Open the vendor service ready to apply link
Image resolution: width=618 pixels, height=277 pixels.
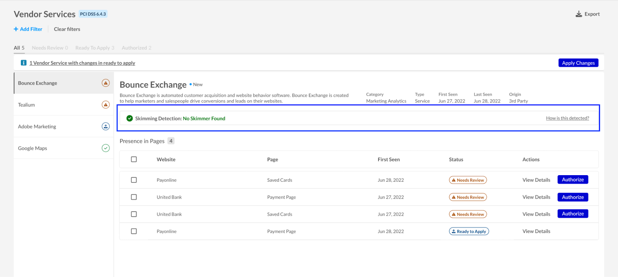[82, 63]
